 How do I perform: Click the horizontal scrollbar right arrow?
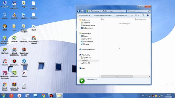pyautogui.click(x=150, y=76)
